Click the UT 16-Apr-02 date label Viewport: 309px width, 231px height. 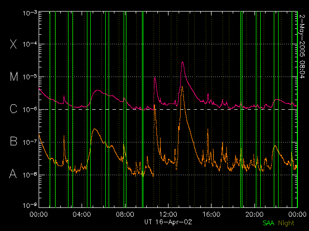click(168, 222)
